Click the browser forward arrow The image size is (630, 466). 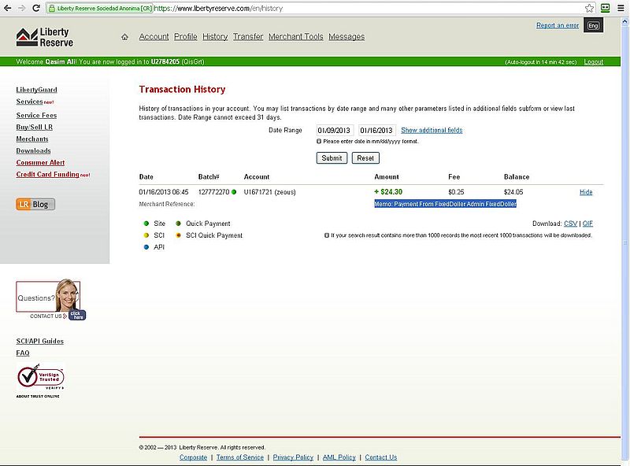(22, 8)
